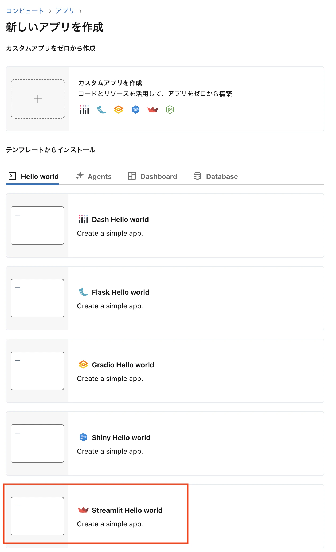Screen dimensions: 336x552
Task: Open the Dashboard tab
Action: [153, 176]
